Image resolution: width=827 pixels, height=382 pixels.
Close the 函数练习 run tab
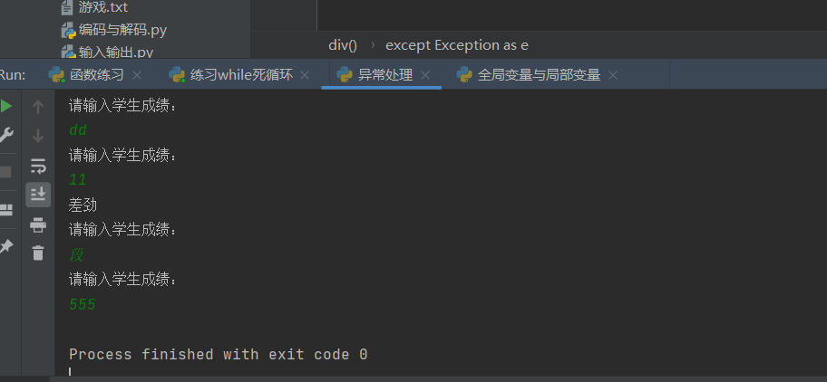pos(137,75)
